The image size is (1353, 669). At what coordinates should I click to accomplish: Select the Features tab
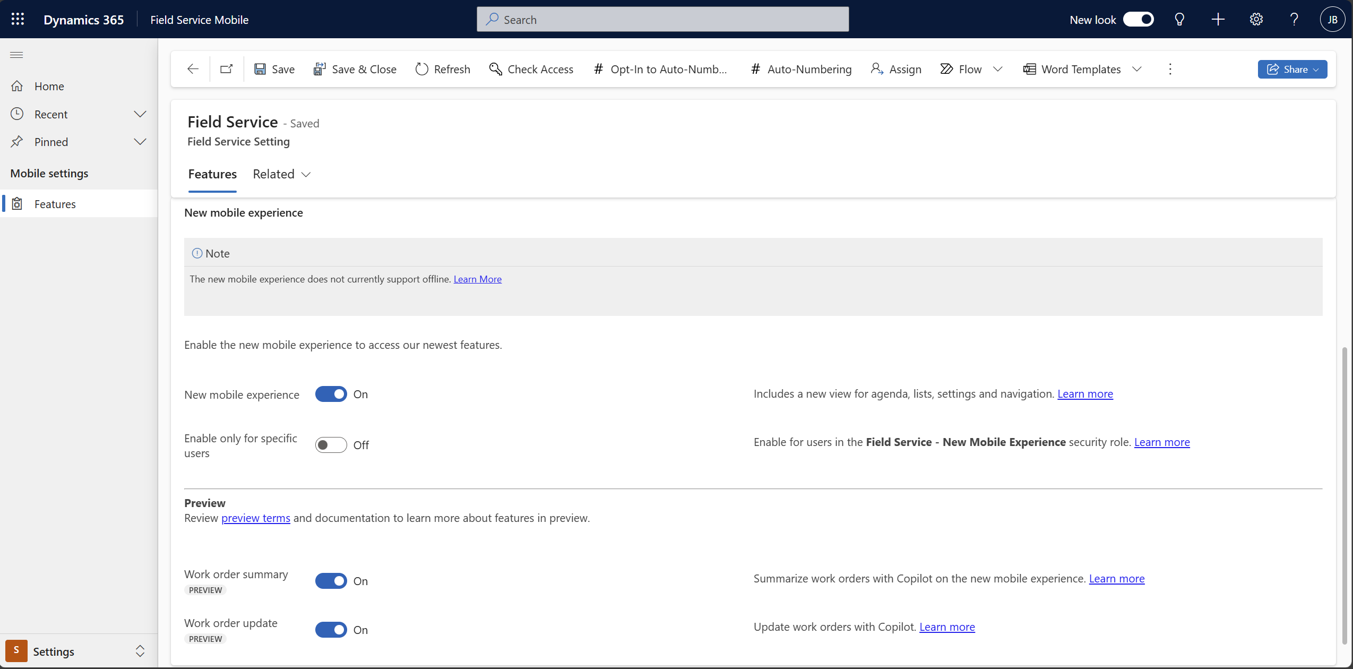[x=212, y=174]
